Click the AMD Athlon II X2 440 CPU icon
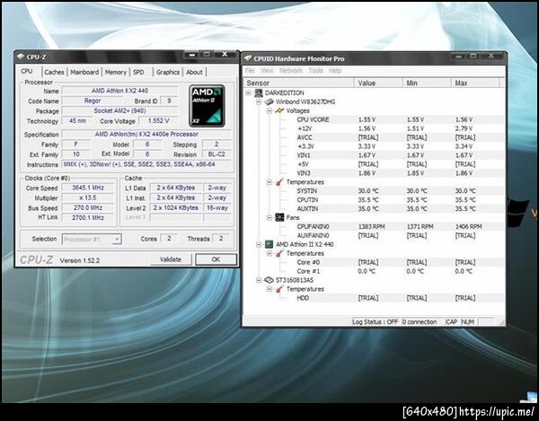 coord(269,244)
